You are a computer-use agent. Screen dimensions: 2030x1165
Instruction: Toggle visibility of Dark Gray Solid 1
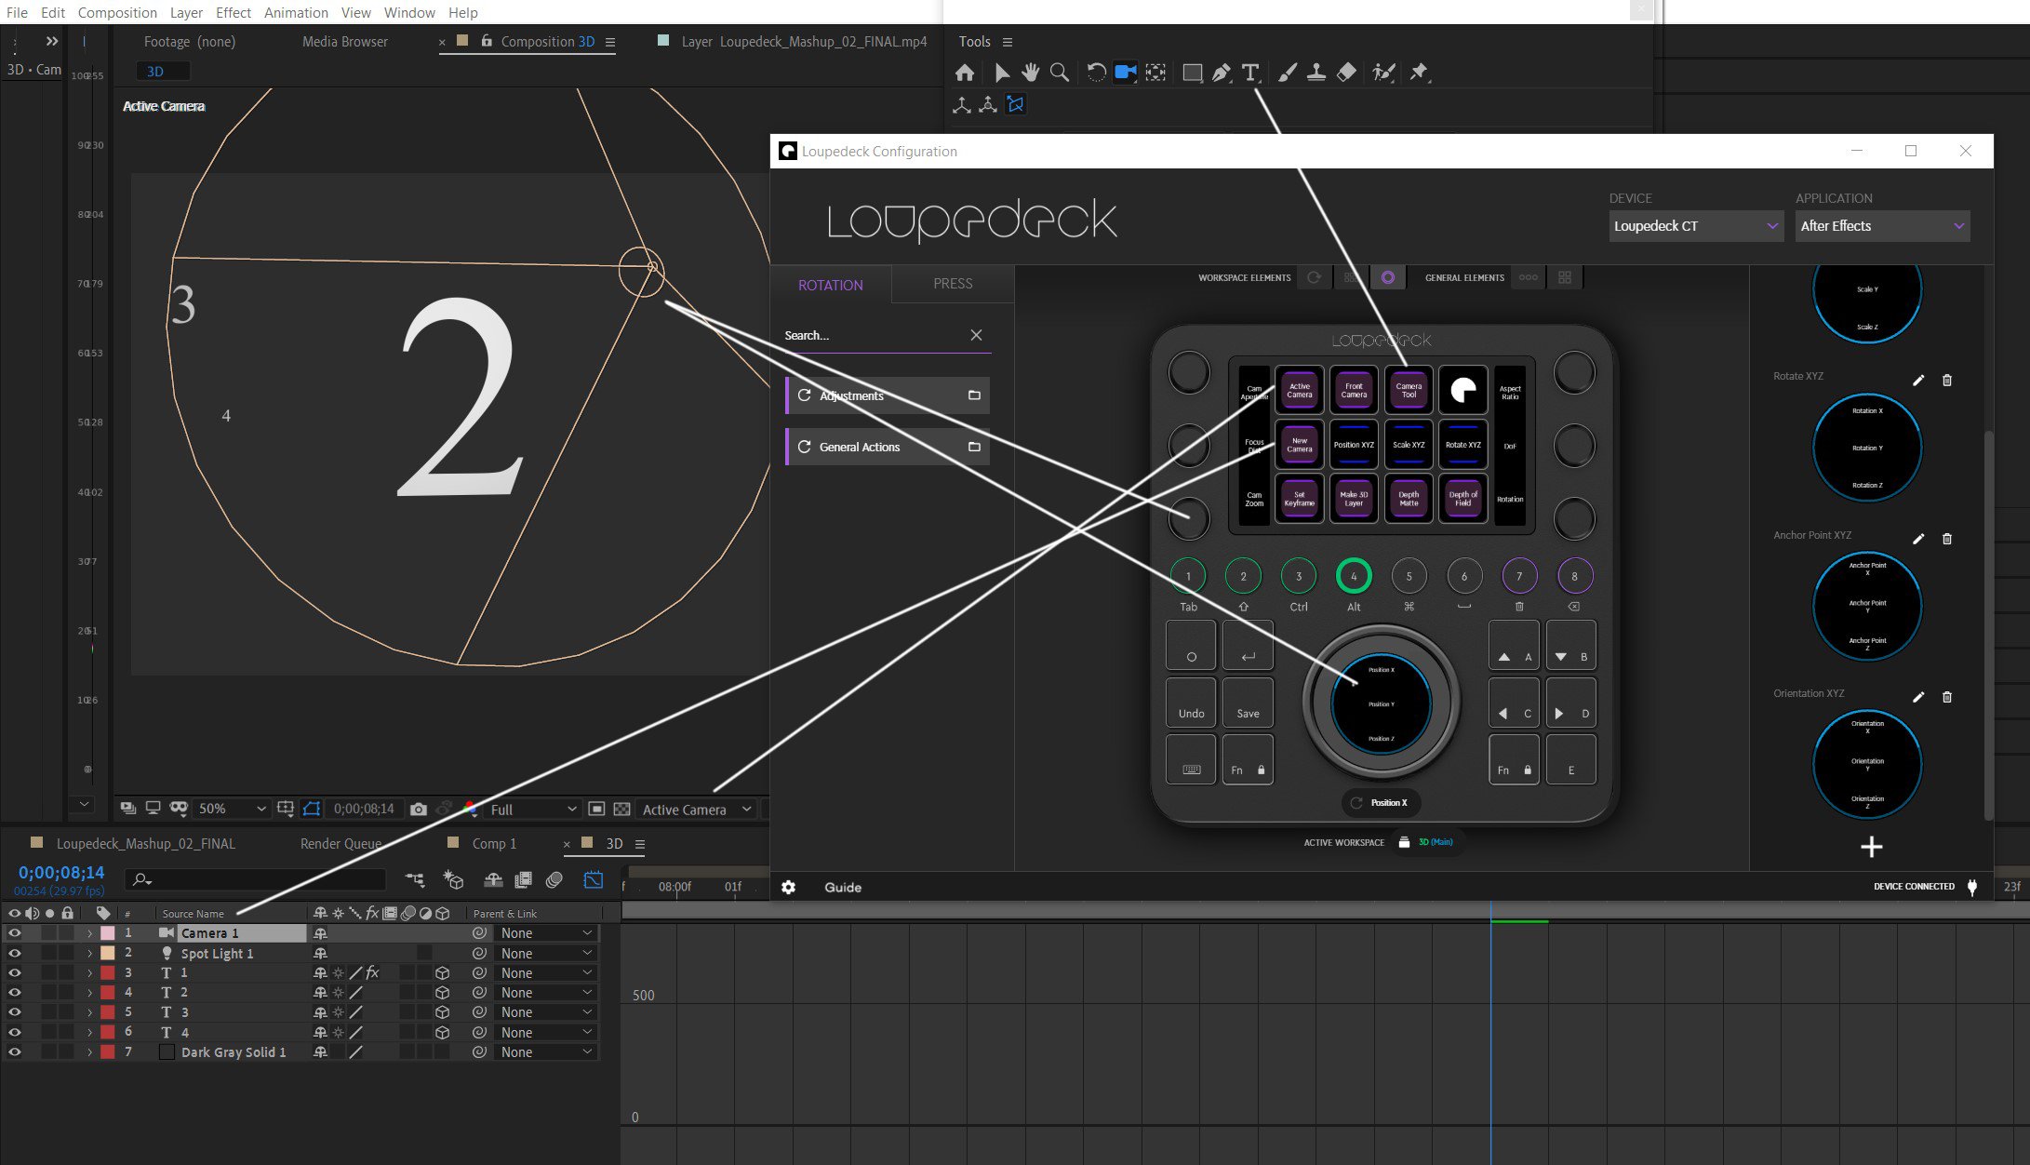point(14,1052)
